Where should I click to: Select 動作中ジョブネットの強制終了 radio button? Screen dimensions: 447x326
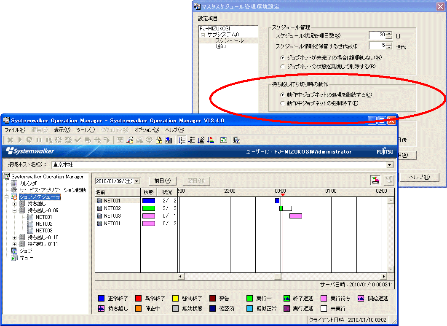(x=283, y=103)
